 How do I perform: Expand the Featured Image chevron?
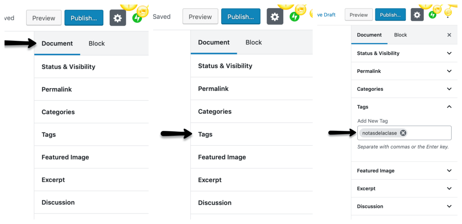point(449,170)
